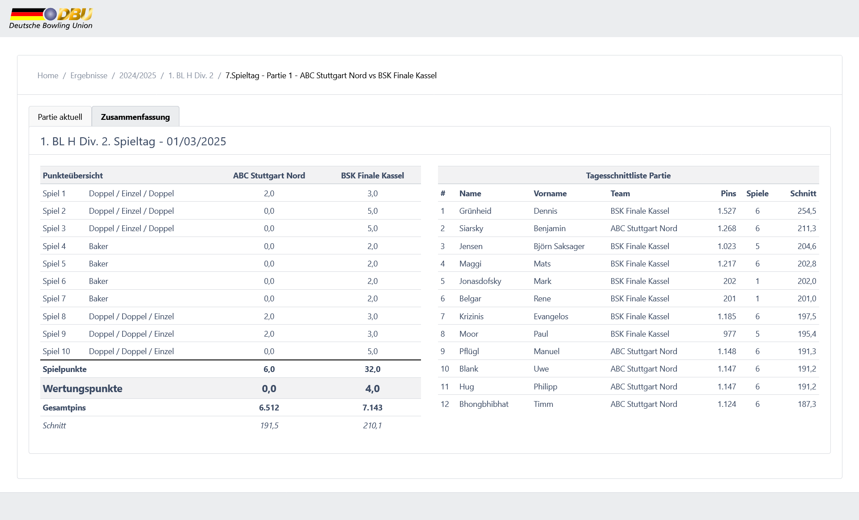Select the Spiel 3 row label

(x=54, y=228)
